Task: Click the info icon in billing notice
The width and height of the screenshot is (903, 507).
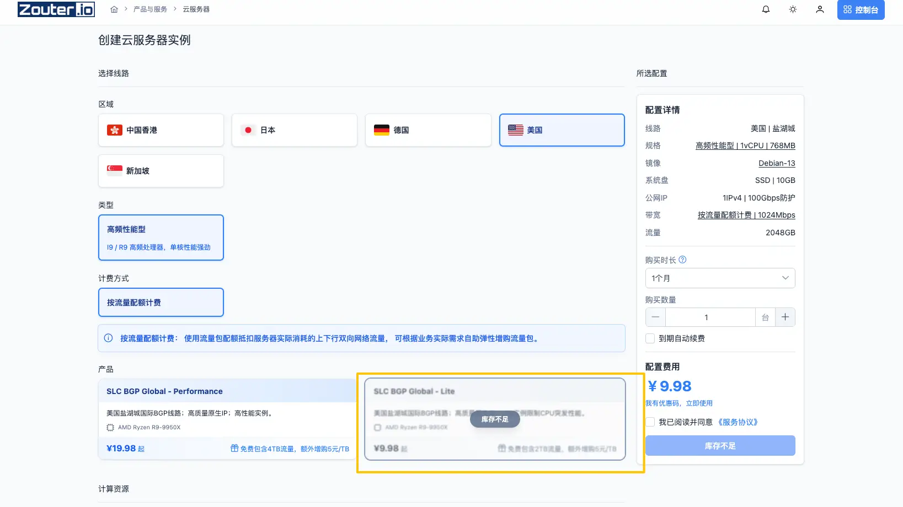Action: [x=109, y=338]
